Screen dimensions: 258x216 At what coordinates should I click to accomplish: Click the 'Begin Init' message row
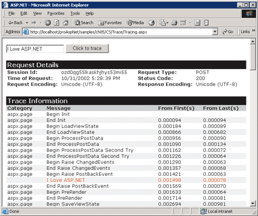point(126,114)
